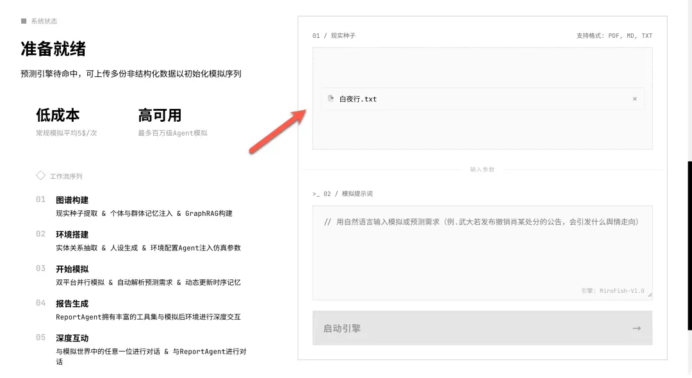
Task: Click the diamond icon beside 工作流序列
Action: click(x=40, y=176)
